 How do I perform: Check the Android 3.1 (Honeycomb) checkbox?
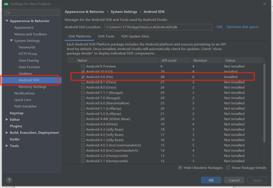83,161
